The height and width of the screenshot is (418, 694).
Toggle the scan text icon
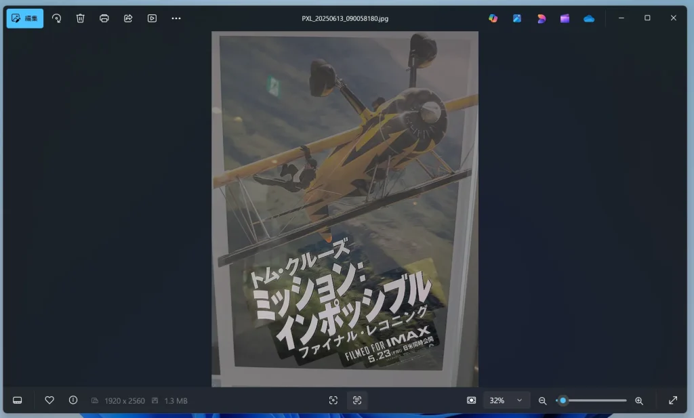click(357, 400)
